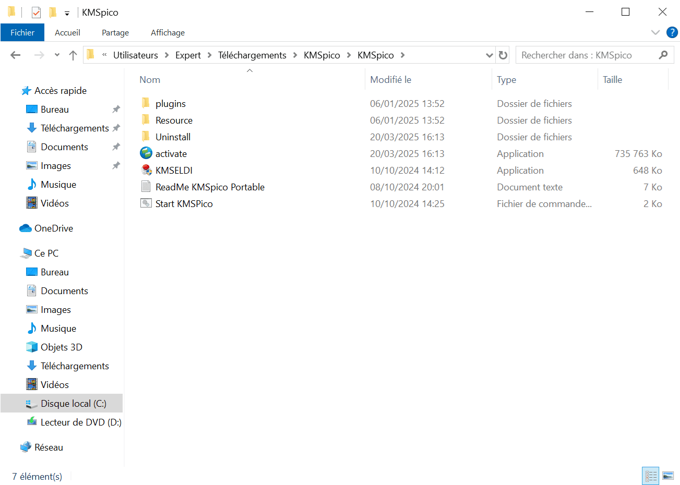Select the ReadMe KMSpico Portable text file icon
The height and width of the screenshot is (485, 680).
point(146,187)
